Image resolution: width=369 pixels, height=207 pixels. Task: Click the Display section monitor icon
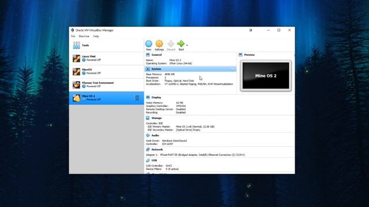148,97
